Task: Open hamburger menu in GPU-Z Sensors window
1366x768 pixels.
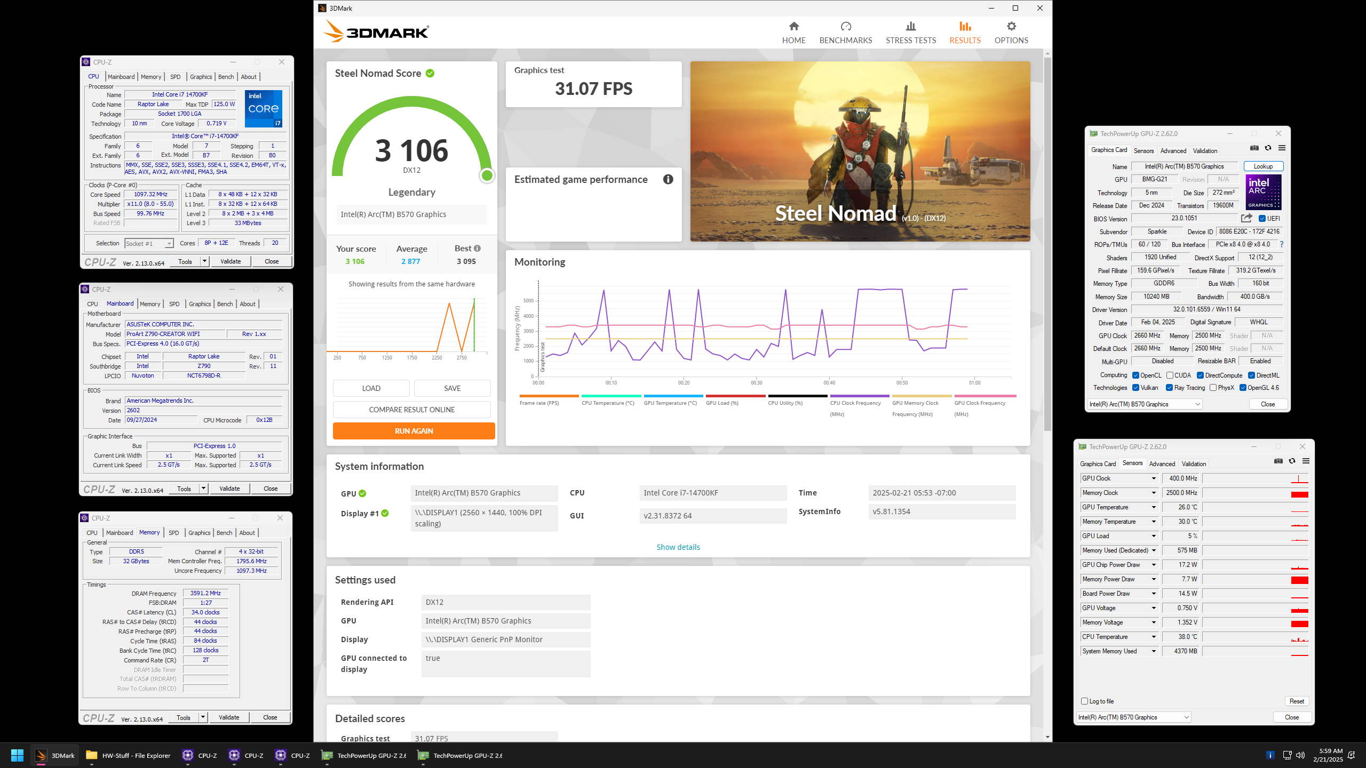Action: 1306,461
